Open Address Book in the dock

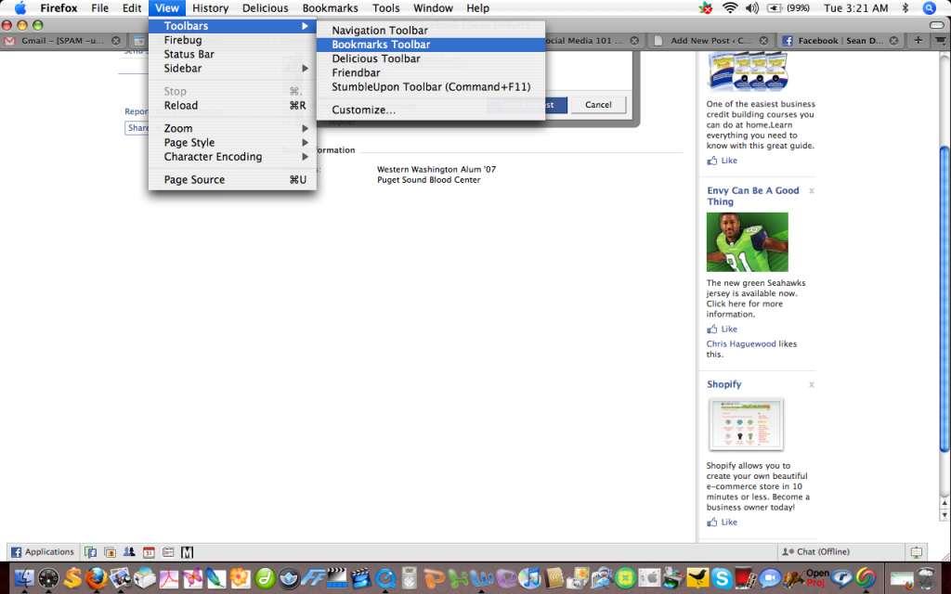pos(554,579)
